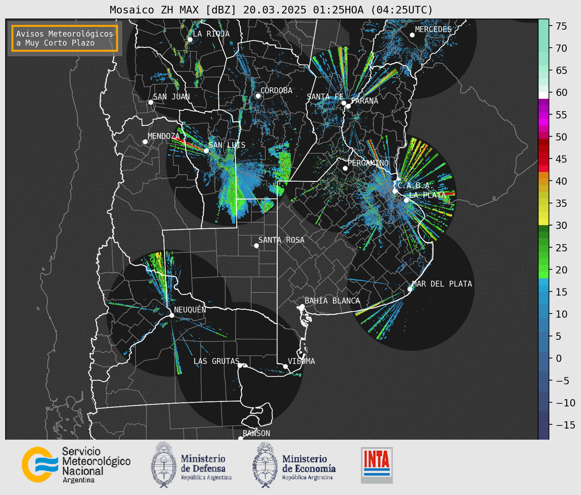581x495 pixels.
Task: Click the SANTA ROSA label text
Action: click(281, 240)
